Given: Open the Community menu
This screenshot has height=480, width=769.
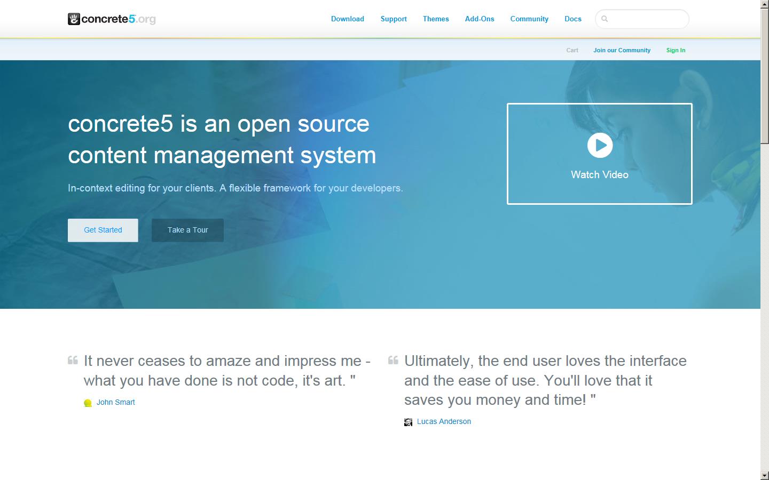Looking at the screenshot, I should 529,19.
